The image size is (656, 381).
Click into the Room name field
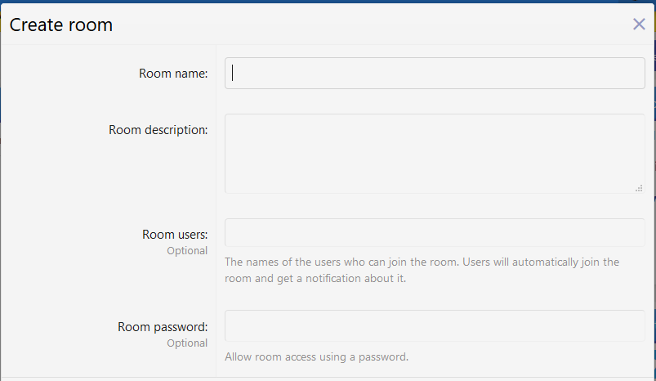[x=435, y=73]
